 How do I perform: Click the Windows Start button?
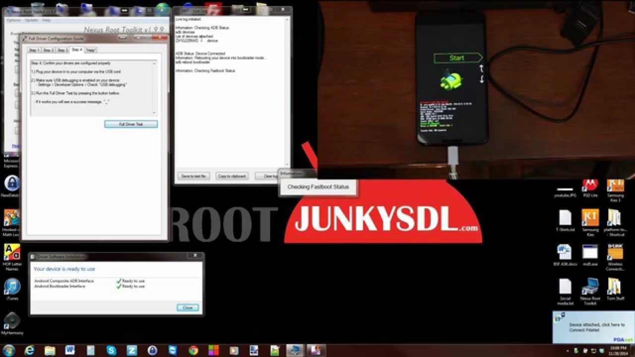pos(8,350)
